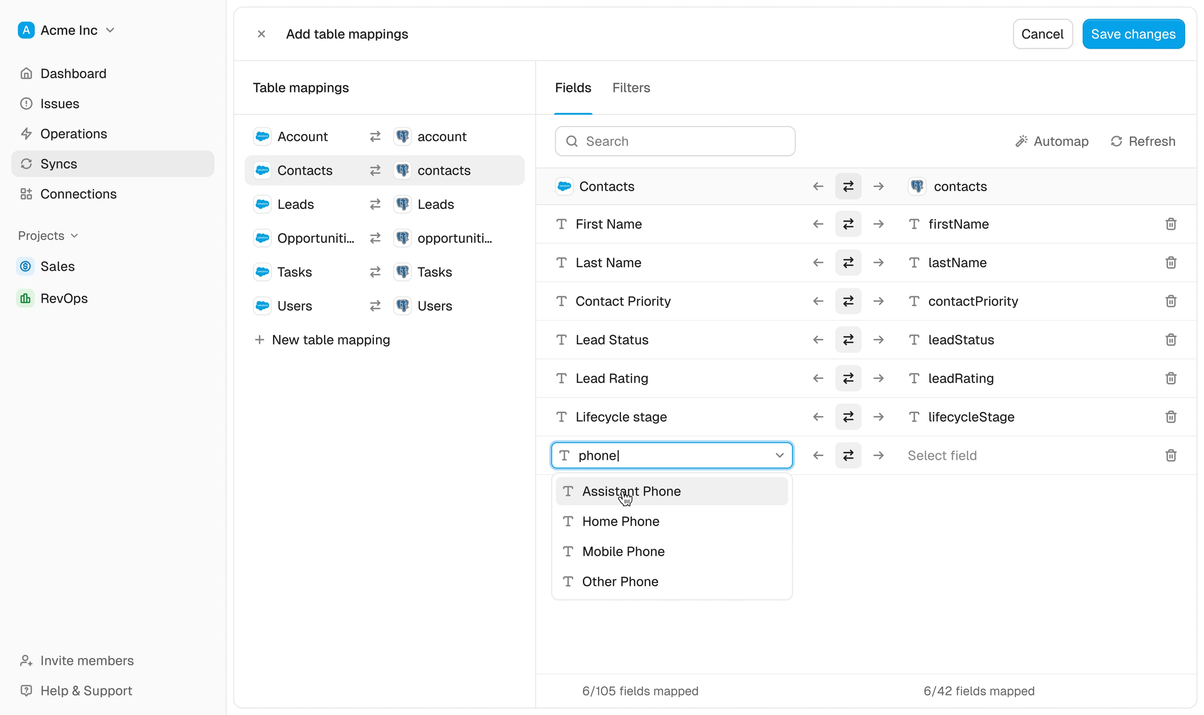Click the Salesforce icon next to Contacts mapping
The height and width of the screenshot is (715, 1204).
[262, 170]
